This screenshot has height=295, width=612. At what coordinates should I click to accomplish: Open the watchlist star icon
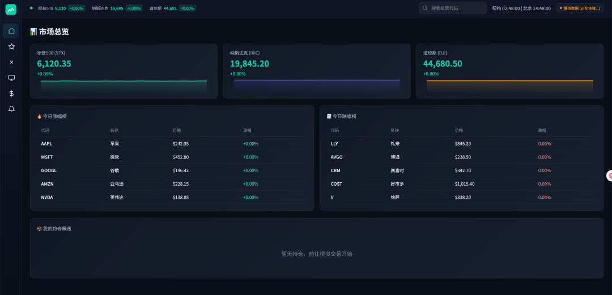pyautogui.click(x=11, y=46)
